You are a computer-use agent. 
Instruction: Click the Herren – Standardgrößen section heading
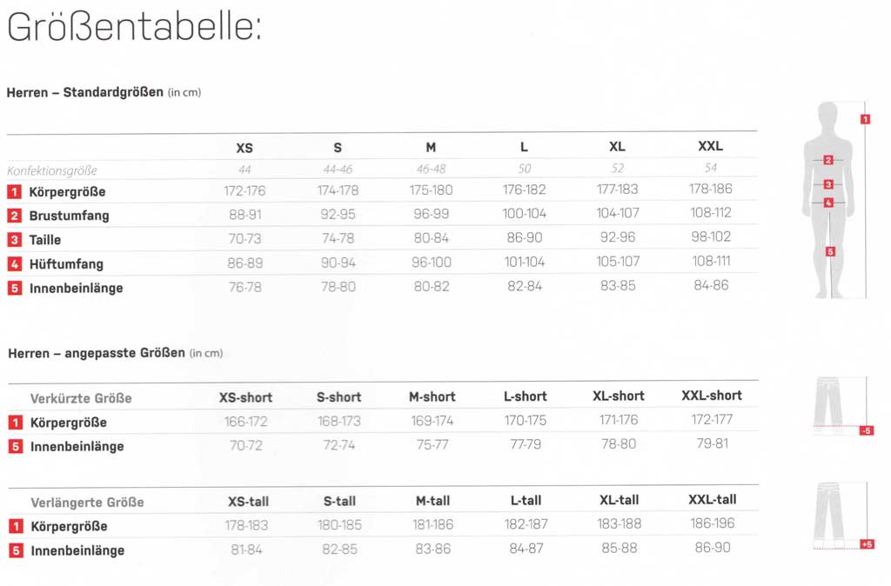point(85,92)
